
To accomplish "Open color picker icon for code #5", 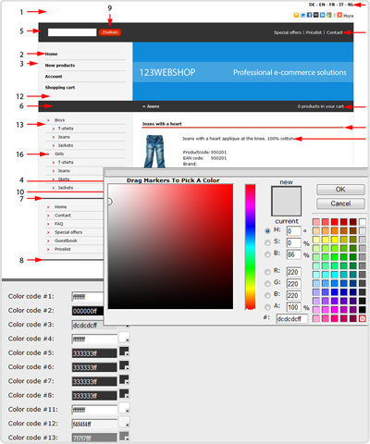I will [x=124, y=351].
